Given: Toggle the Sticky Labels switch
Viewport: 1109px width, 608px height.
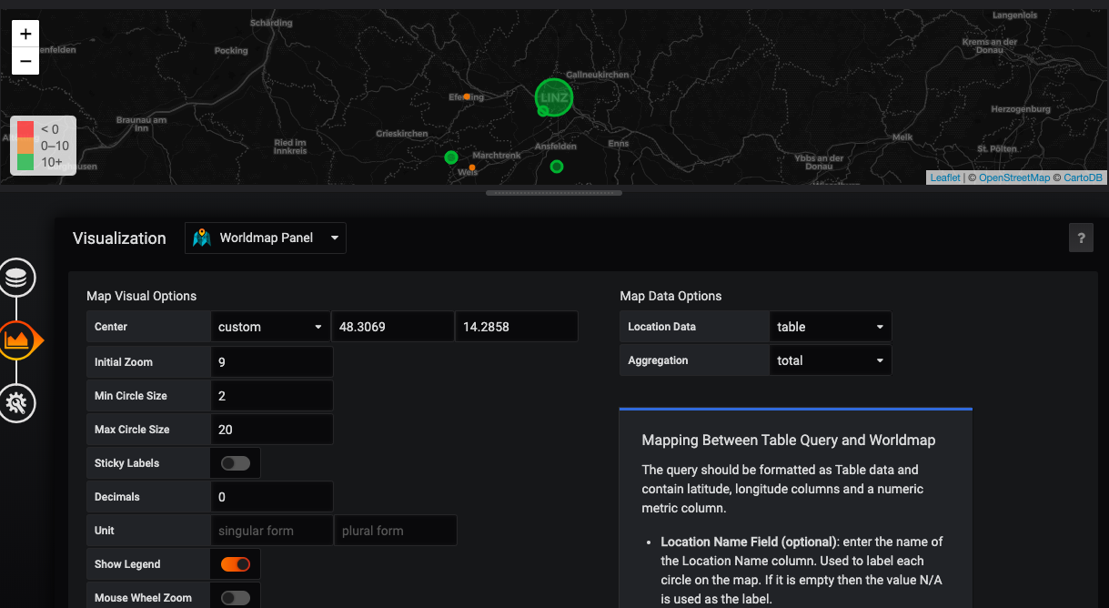Looking at the screenshot, I should tap(236, 463).
